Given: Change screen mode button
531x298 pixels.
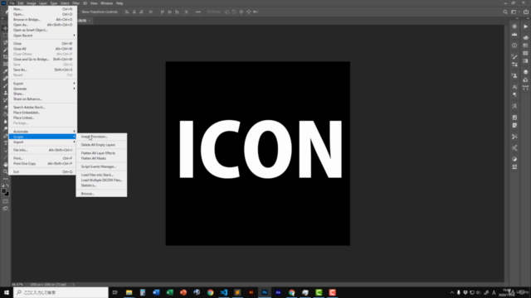Looking at the screenshot, I should click(x=5, y=209).
